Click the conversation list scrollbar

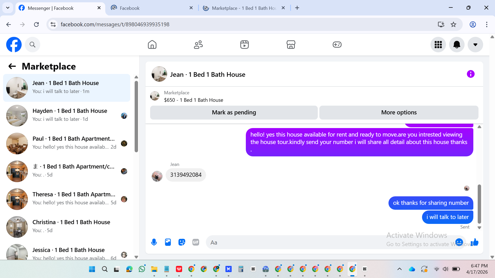click(x=136, y=116)
